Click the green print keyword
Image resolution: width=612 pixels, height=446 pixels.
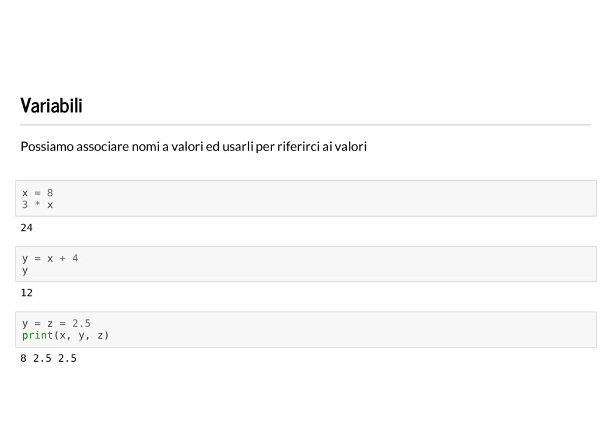click(38, 336)
